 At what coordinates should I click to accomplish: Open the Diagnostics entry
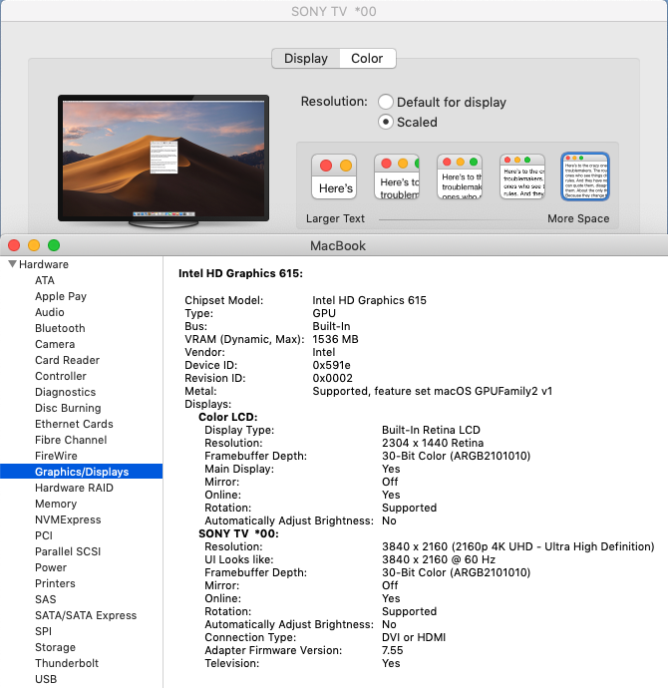[x=66, y=392]
